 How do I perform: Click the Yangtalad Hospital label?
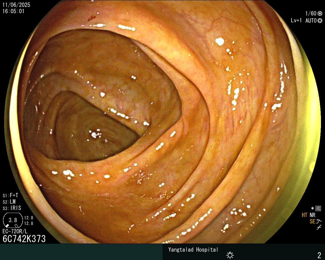[193, 250]
